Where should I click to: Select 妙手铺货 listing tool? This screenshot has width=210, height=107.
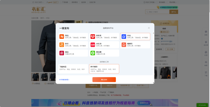[x=104, y=69]
